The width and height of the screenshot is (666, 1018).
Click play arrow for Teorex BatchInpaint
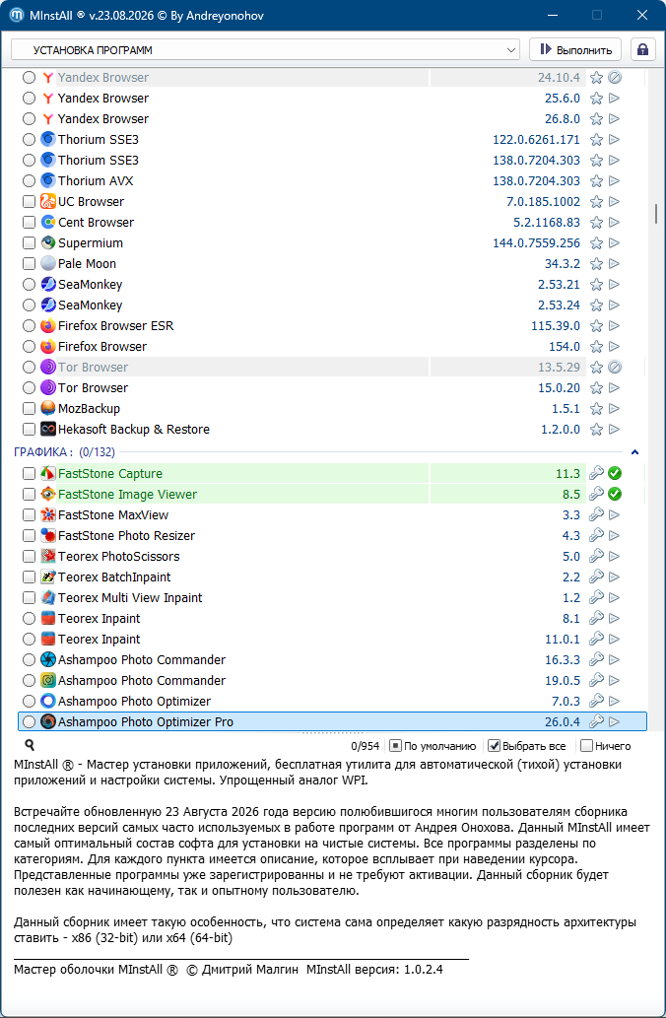point(614,577)
